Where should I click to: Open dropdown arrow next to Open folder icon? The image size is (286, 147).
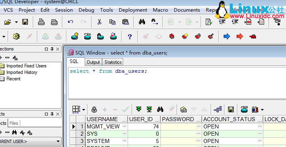(x=17, y=22)
